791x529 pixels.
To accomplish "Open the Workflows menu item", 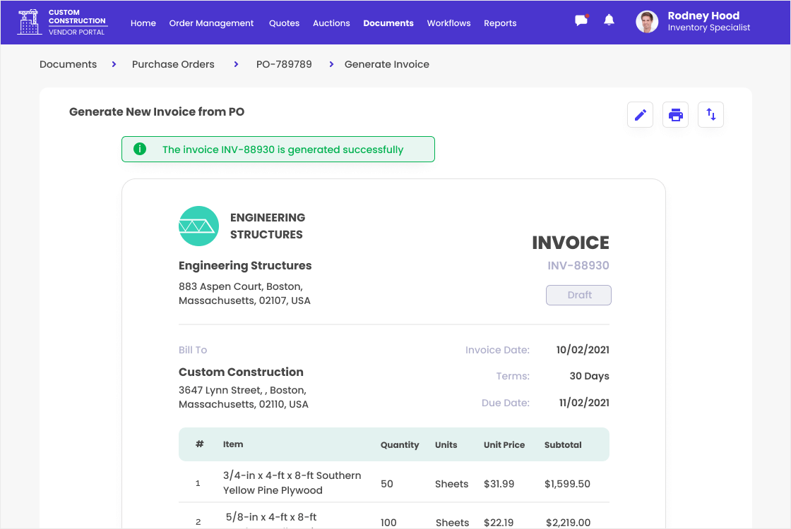I will pyautogui.click(x=448, y=23).
